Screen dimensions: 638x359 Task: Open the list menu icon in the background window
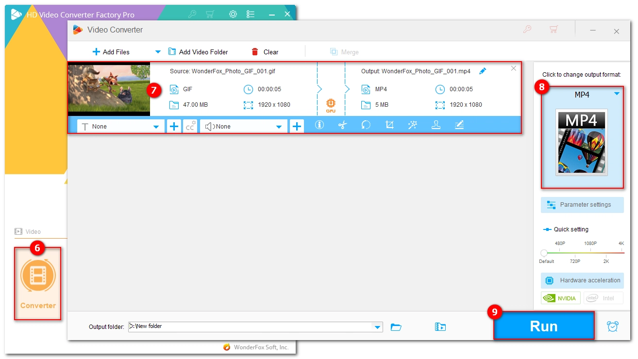tap(251, 14)
